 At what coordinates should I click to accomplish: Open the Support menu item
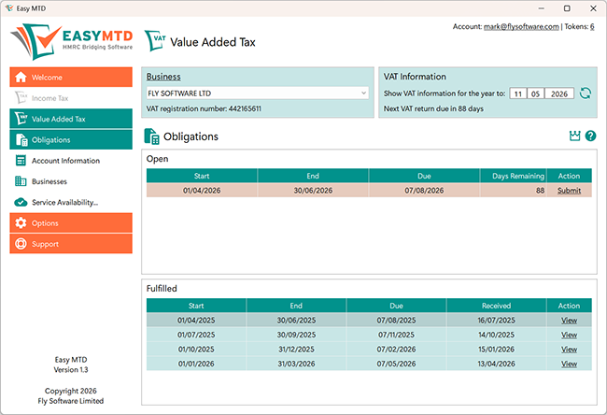(x=71, y=244)
